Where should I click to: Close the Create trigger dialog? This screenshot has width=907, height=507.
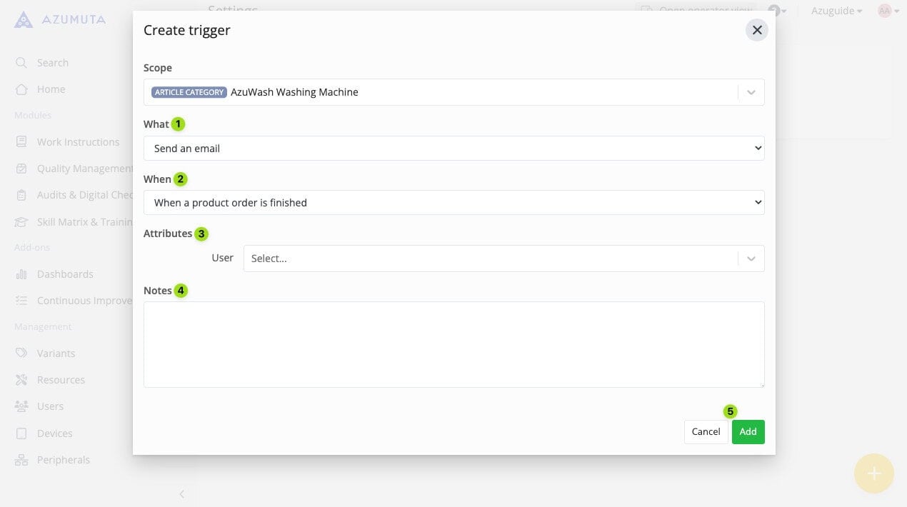pos(757,30)
